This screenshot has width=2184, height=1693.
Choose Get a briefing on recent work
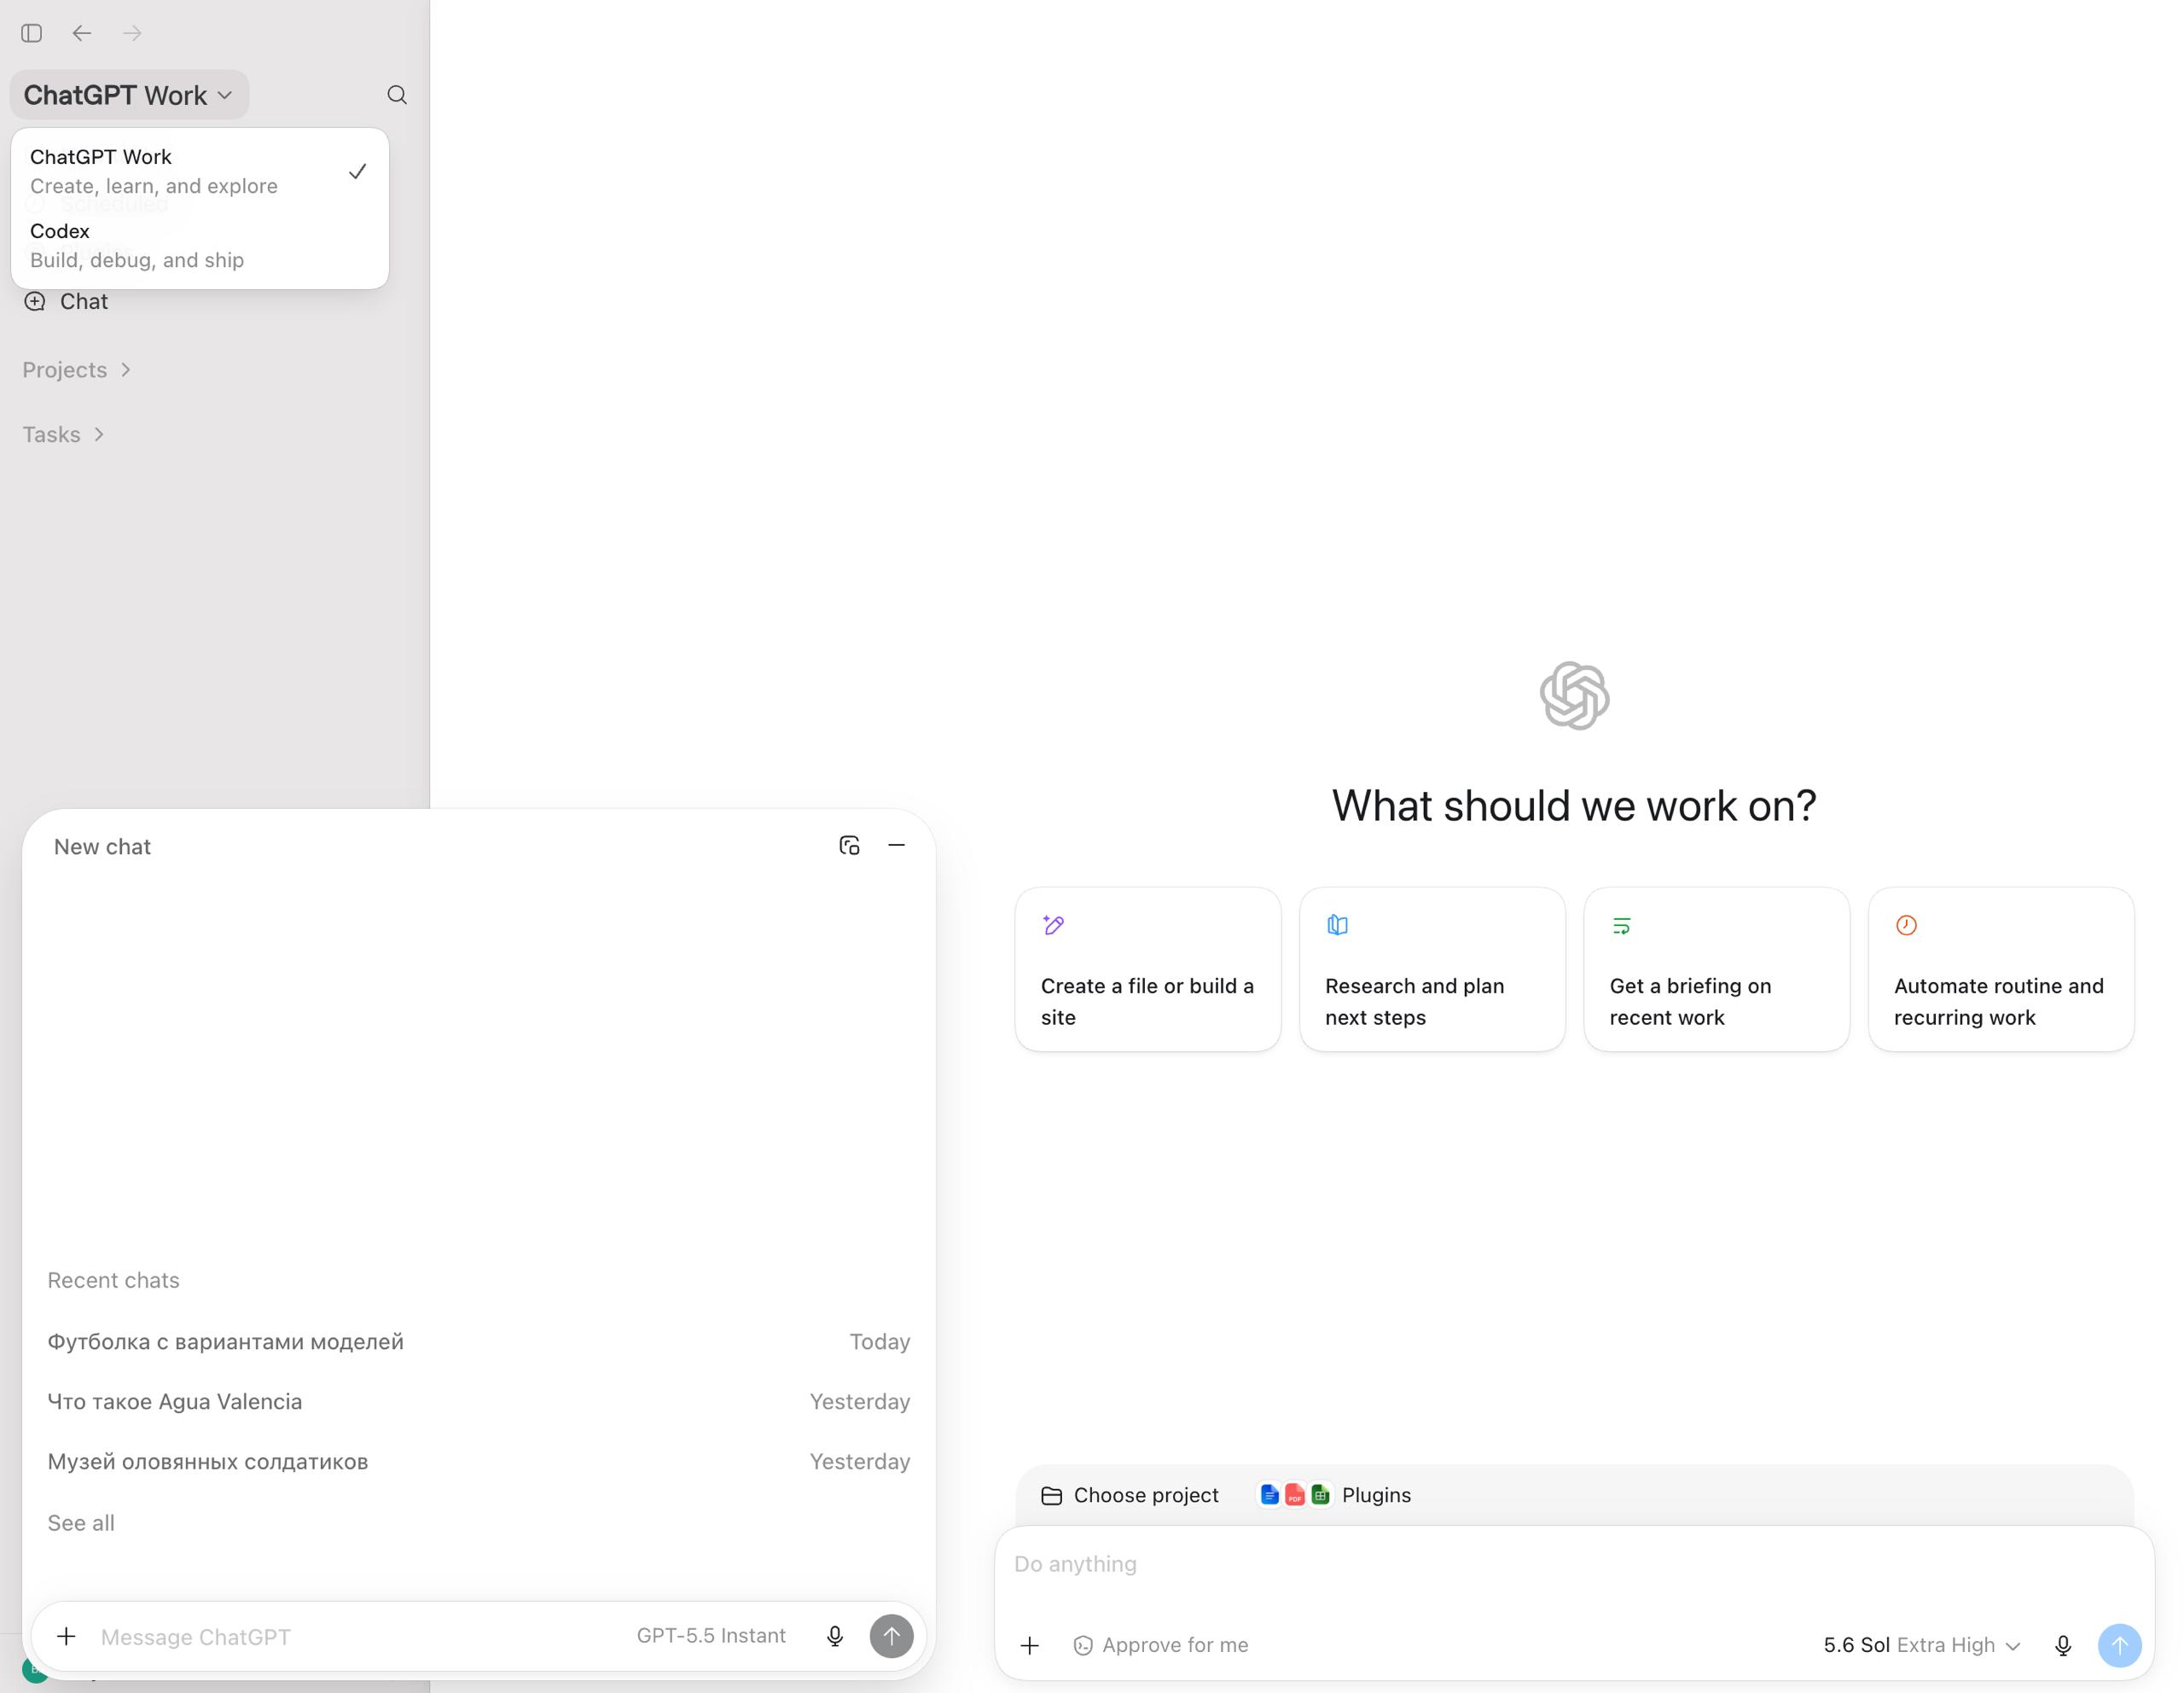[1717, 969]
